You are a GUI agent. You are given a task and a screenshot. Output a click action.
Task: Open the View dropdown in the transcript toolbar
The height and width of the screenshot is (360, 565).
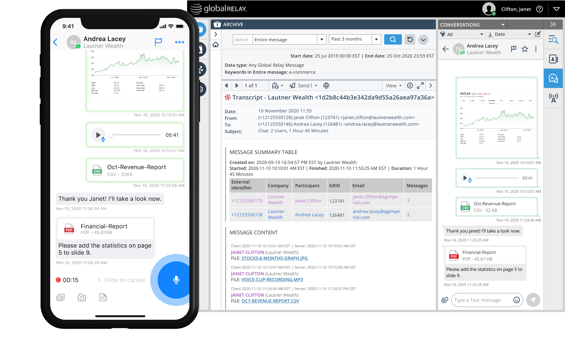point(393,85)
